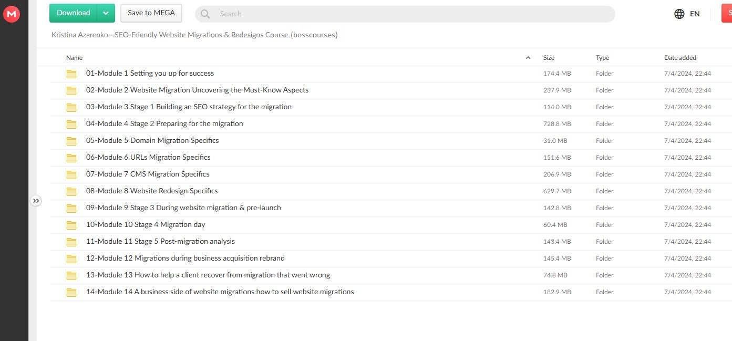
Task: Select 13-Module 13 recover from migration row
Action: pos(208,275)
